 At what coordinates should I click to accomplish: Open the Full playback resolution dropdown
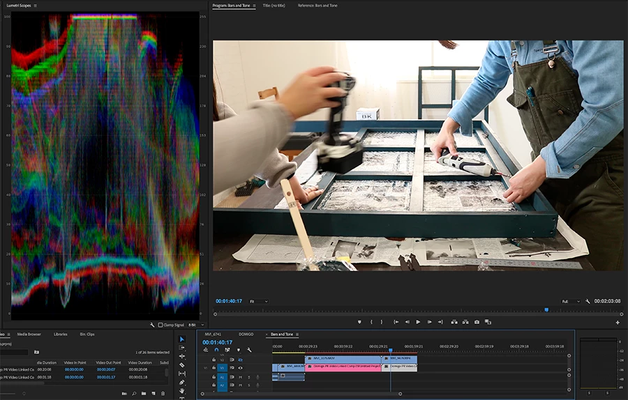coord(570,301)
